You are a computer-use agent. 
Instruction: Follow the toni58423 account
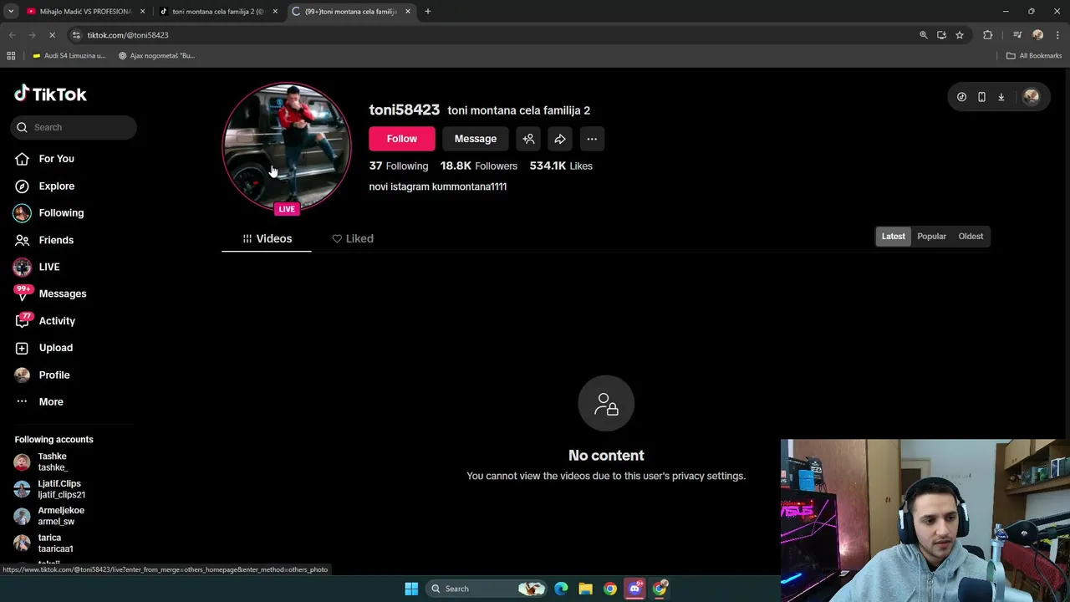click(402, 139)
